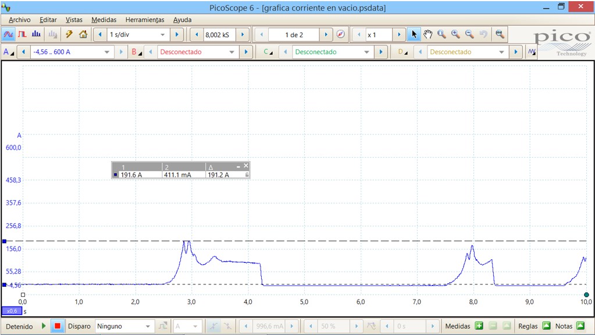Switch to Spectrum mode icon
Image resolution: width=595 pixels, height=335 pixels.
[x=37, y=34]
